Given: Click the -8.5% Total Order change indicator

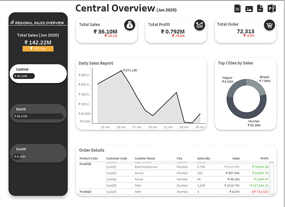Looking at the screenshot, I should tap(249, 36).
